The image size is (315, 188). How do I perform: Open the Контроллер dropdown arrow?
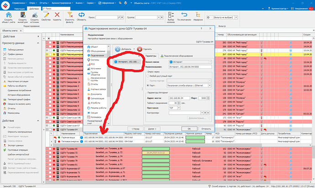pos(202,113)
